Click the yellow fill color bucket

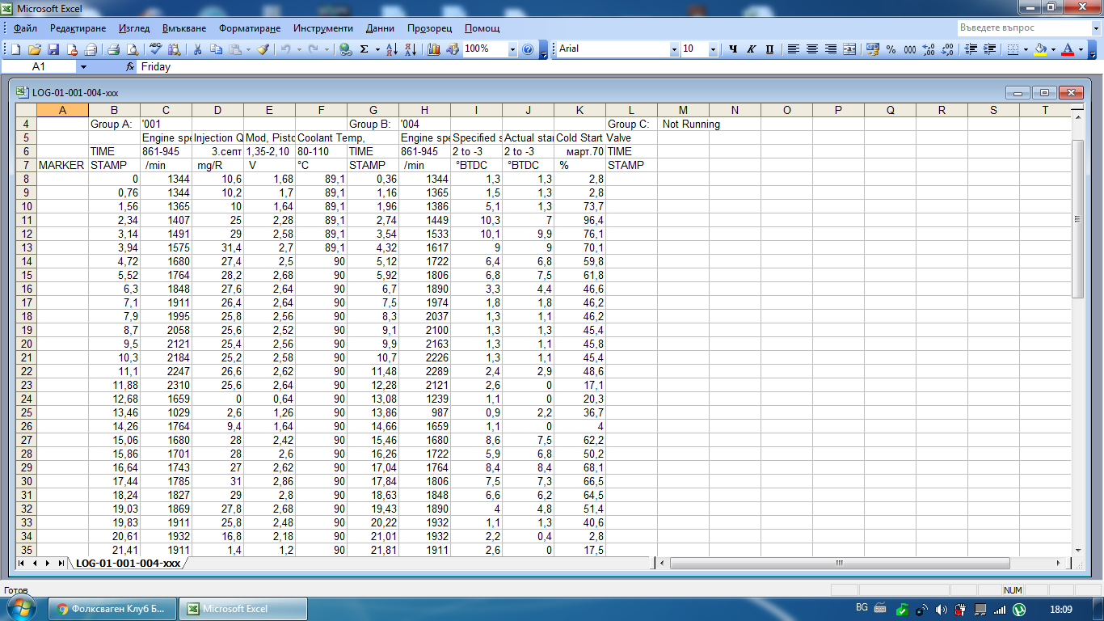(1041, 49)
